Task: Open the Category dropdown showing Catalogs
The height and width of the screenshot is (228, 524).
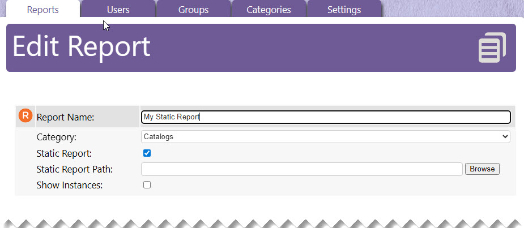Action: pyautogui.click(x=326, y=136)
